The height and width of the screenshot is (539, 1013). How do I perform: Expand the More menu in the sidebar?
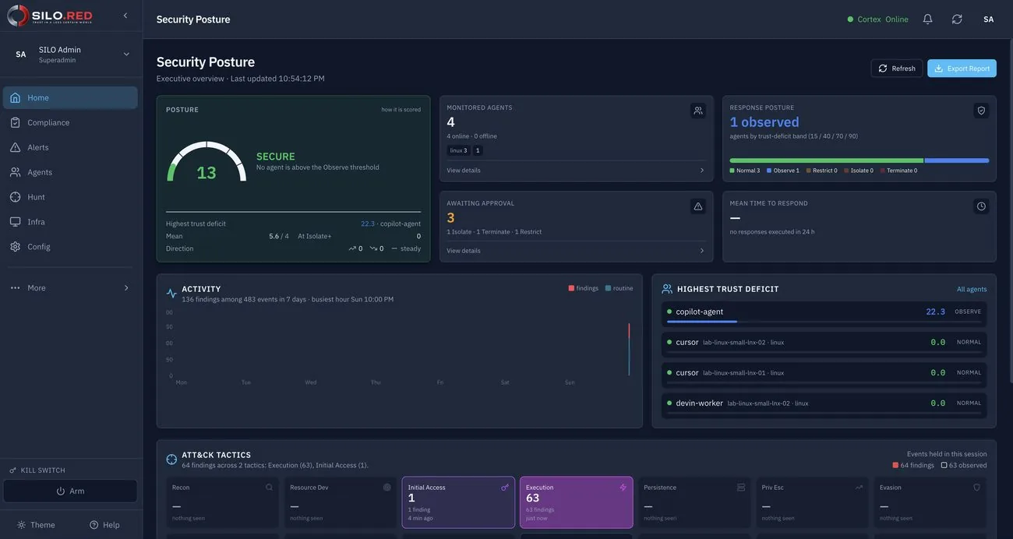pos(70,288)
